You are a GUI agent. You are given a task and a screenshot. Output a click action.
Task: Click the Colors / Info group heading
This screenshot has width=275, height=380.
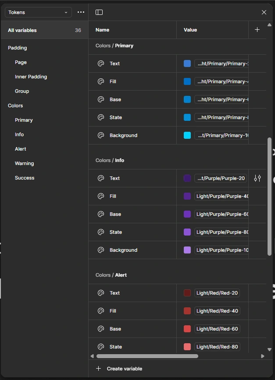[x=110, y=160]
